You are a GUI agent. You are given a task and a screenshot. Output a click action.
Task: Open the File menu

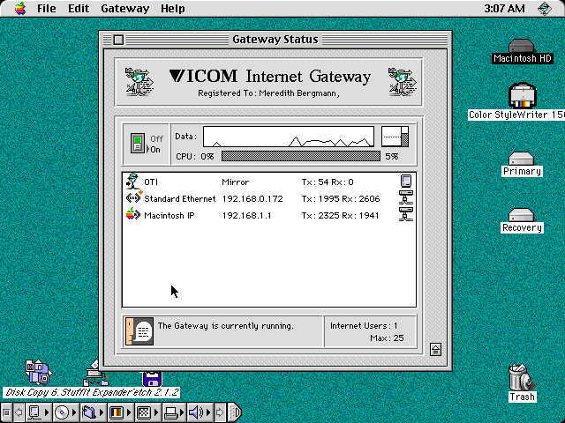[x=47, y=8]
